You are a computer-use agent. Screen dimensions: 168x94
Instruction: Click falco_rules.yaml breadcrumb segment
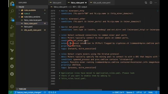(60, 7)
